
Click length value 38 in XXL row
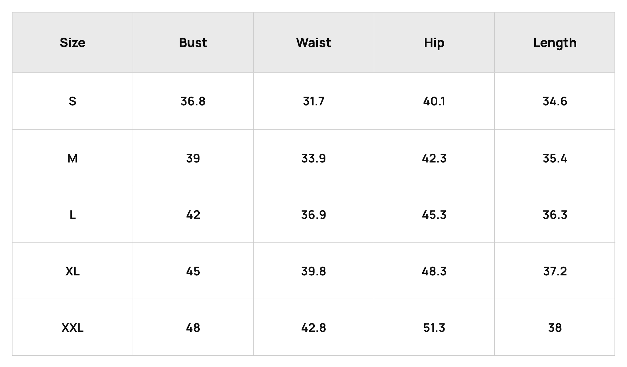coord(555,328)
